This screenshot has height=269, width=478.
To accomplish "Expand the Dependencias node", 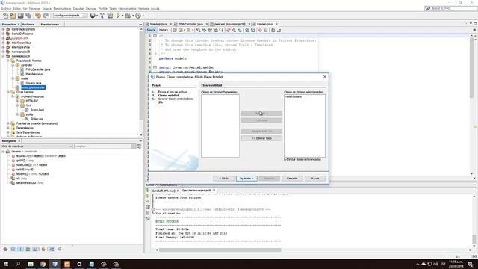I will click(x=8, y=128).
